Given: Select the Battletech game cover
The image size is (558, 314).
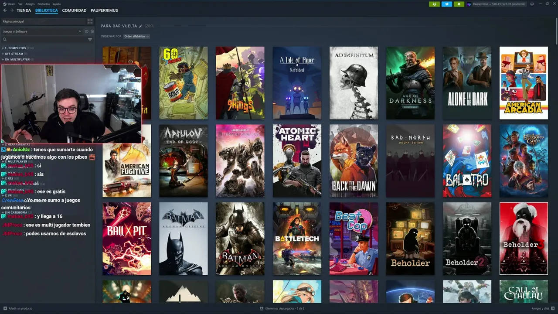Looking at the screenshot, I should 297,239.
